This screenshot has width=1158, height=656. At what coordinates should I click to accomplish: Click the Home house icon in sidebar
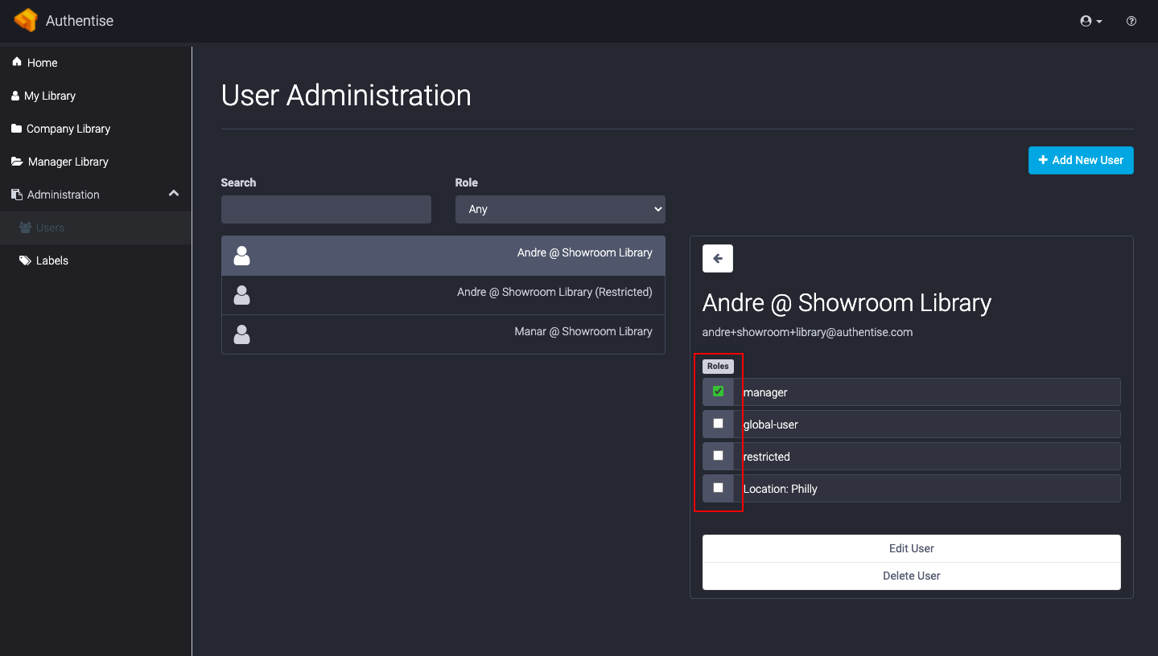tap(17, 63)
